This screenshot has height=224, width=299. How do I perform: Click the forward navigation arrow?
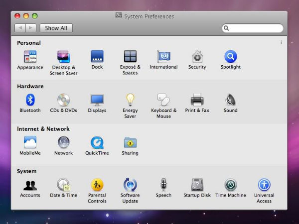pyautogui.click(x=30, y=28)
